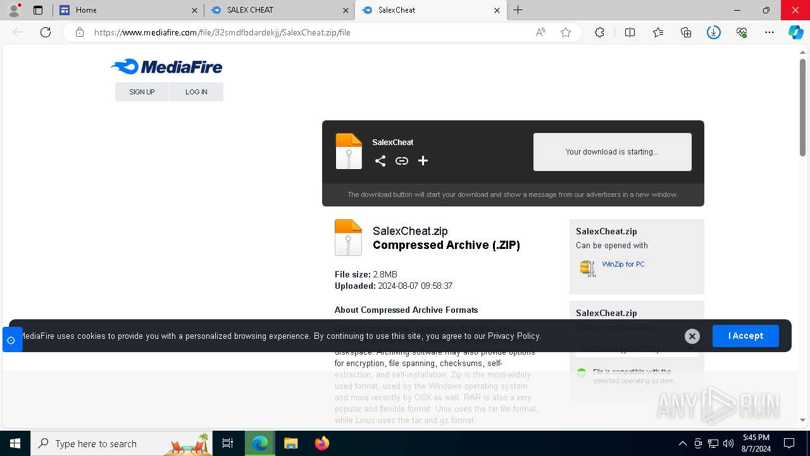Image resolution: width=810 pixels, height=456 pixels.
Task: Accept cookies with I Accept button
Action: pos(745,336)
